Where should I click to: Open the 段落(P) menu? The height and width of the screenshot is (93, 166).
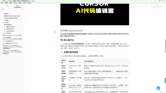pyautogui.click(x=11, y=3)
